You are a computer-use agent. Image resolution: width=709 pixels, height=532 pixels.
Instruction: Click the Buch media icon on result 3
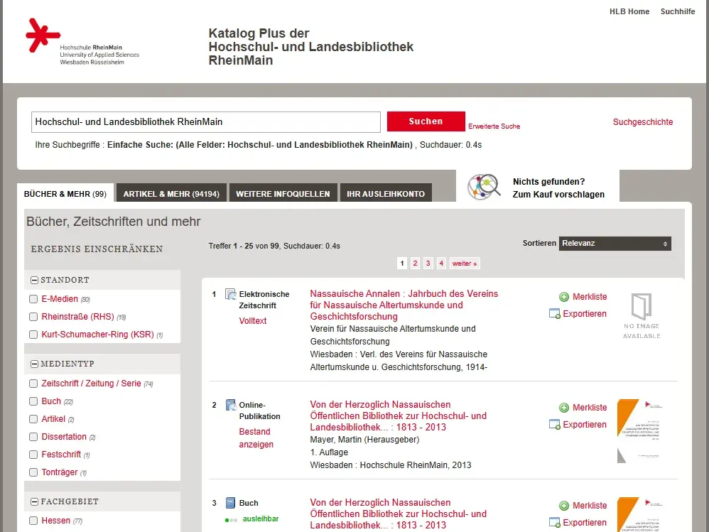(x=229, y=502)
